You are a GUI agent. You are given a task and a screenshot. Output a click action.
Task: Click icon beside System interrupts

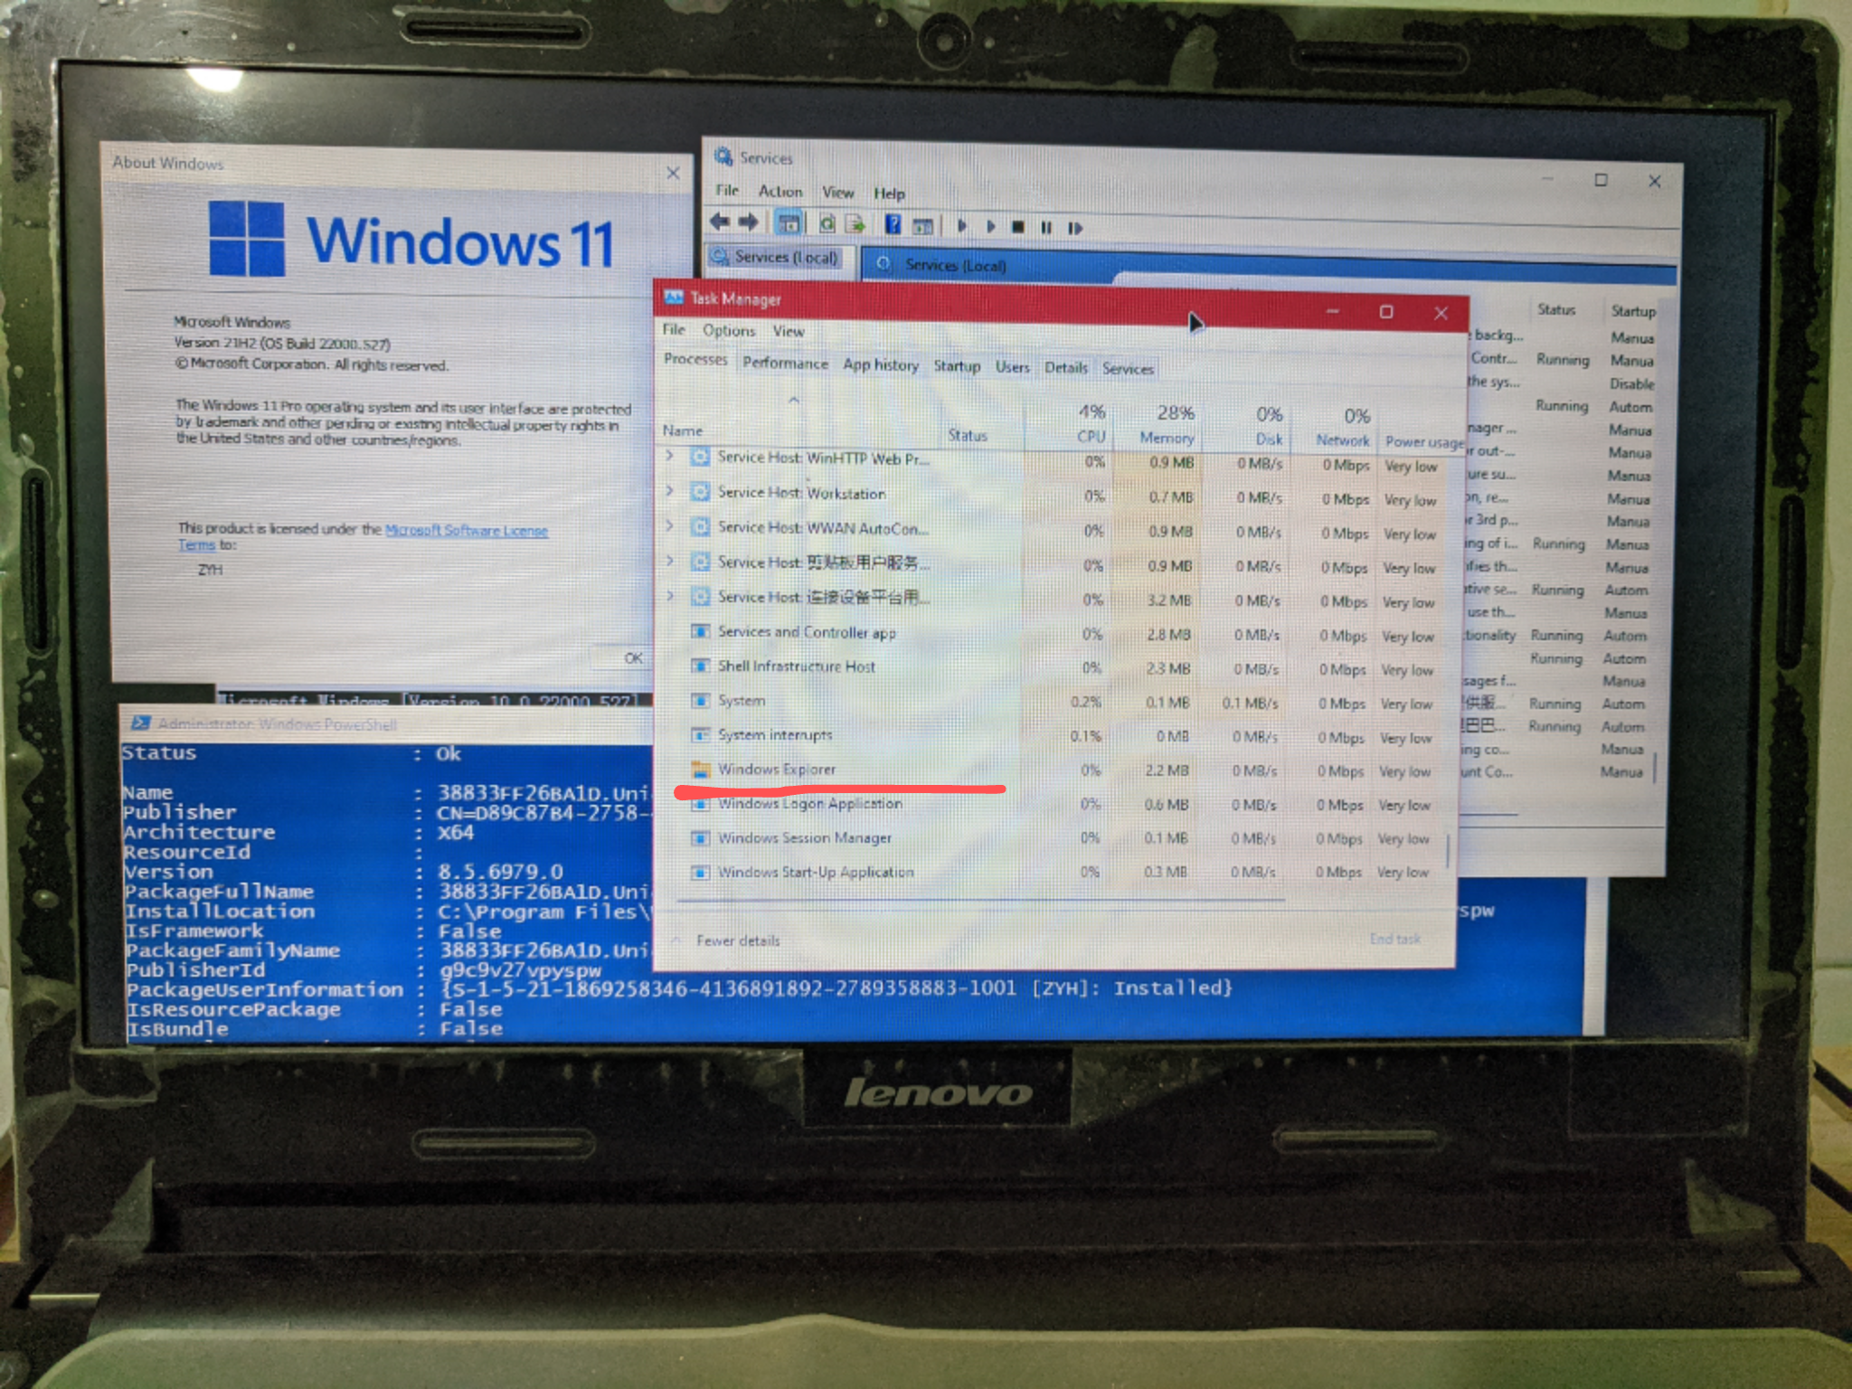coord(700,734)
